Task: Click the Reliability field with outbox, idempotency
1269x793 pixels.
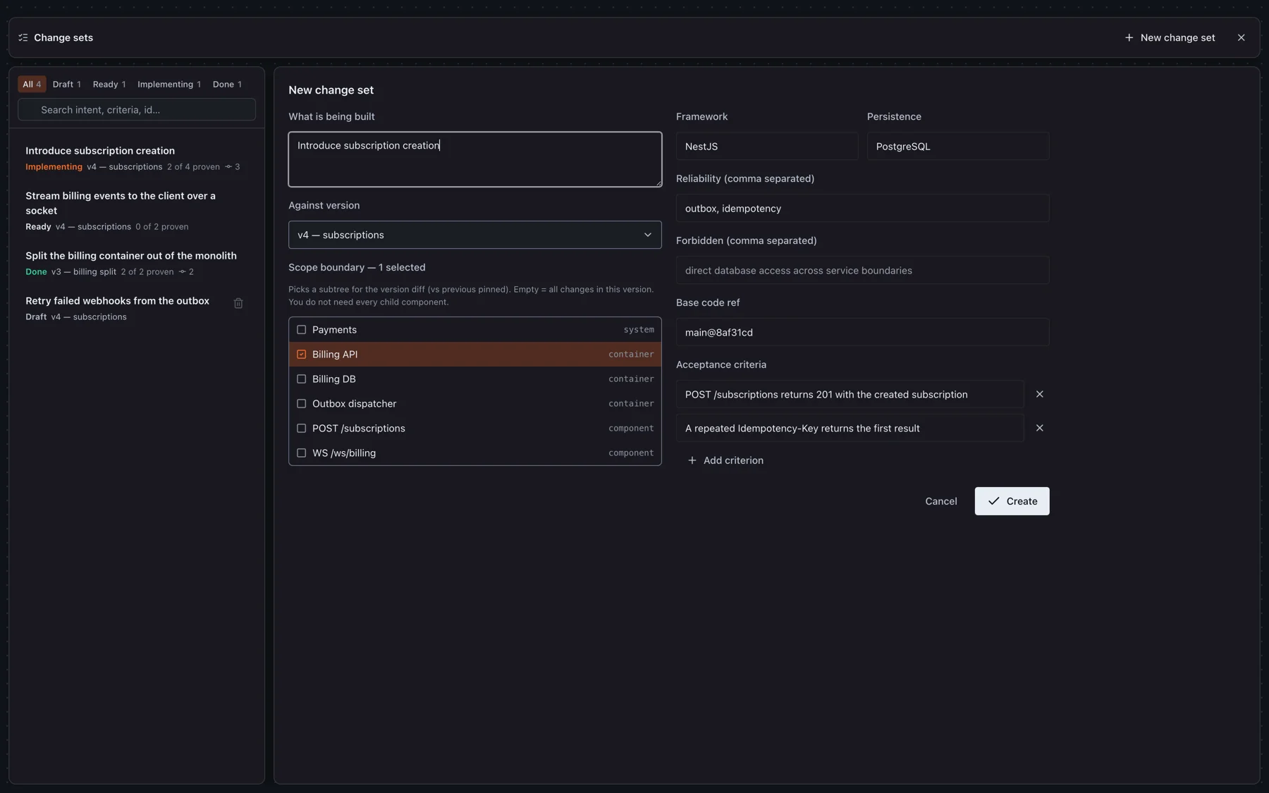Action: [862, 208]
